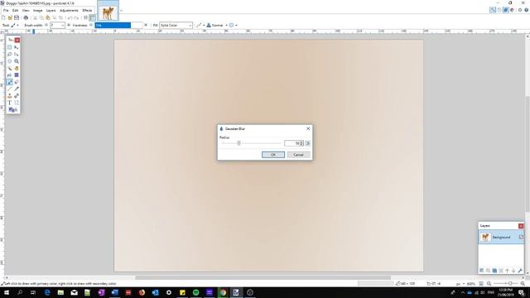Screen dimensions: 530x298
Task: Toggle Background layer visibility checkbox
Action: (521, 238)
